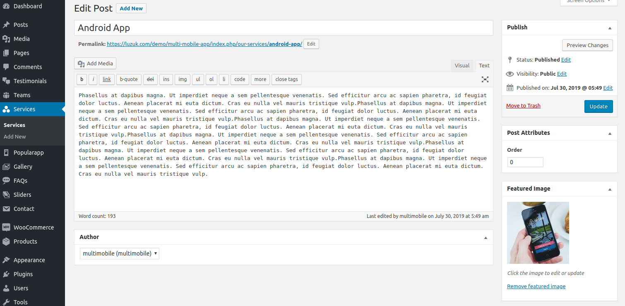Toggle distraction-free writing mode icon
The height and width of the screenshot is (306, 625).
[x=485, y=79]
